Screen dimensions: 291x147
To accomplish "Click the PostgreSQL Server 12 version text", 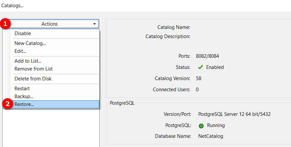I will point(234,115).
